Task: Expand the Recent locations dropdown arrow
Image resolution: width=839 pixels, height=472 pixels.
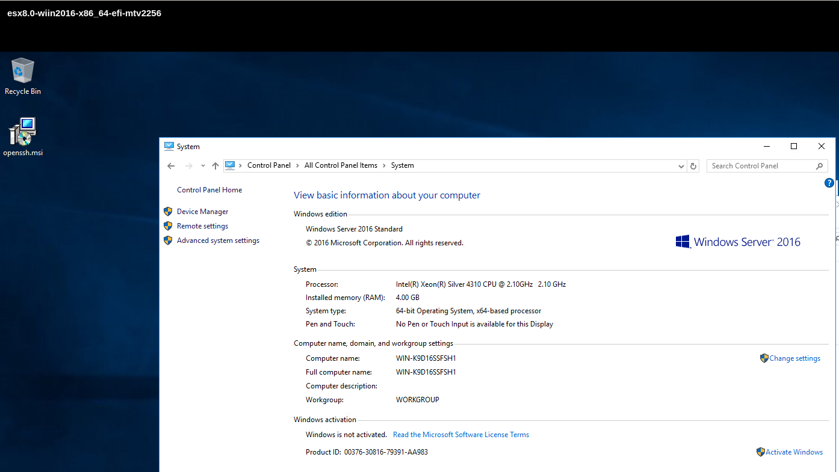Action: [x=203, y=166]
